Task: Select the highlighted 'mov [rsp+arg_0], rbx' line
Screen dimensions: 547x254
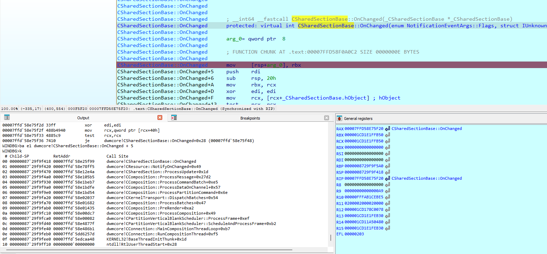Action: click(332, 65)
